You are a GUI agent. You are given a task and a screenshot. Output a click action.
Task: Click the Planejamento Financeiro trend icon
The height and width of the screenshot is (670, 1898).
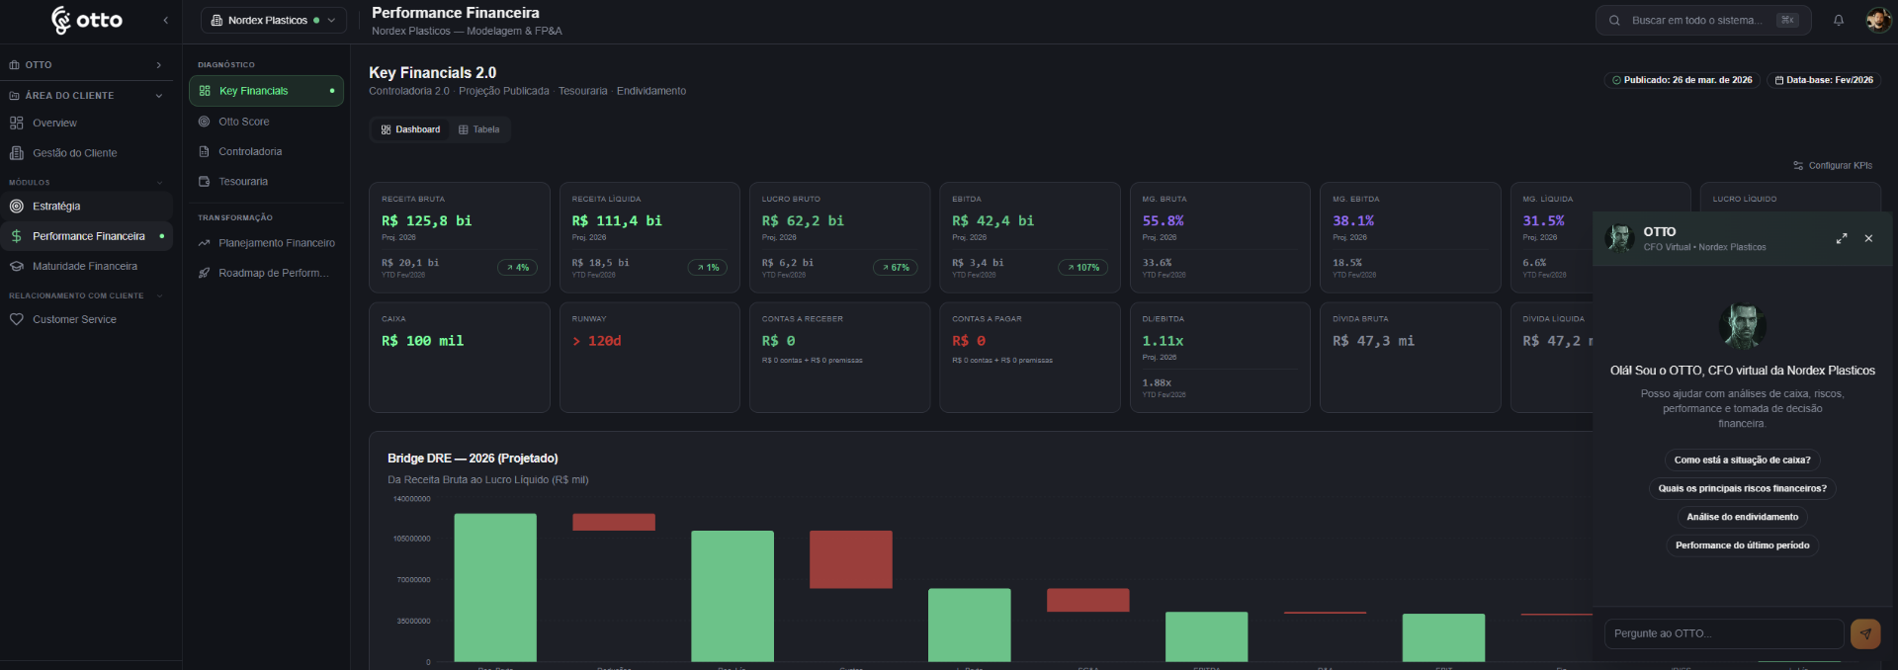204,243
